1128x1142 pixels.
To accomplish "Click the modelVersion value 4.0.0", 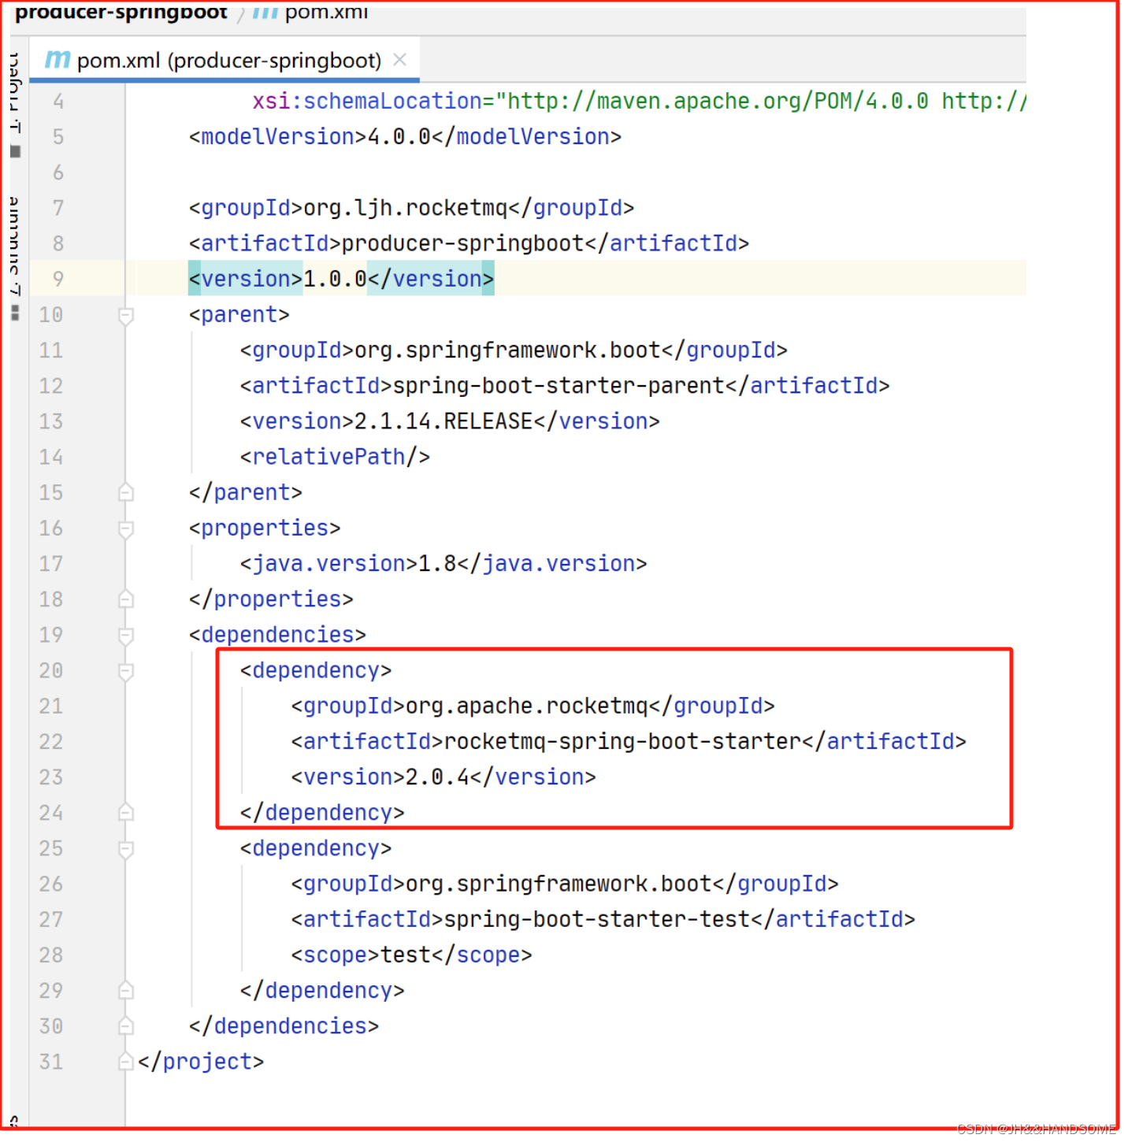I will click(x=399, y=137).
